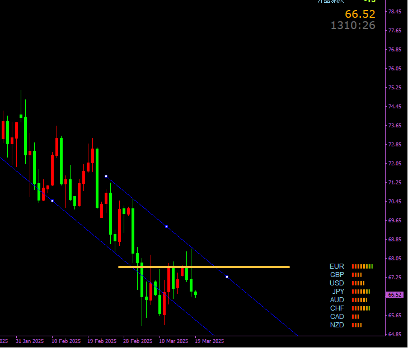The image size is (408, 348).
Task: Click the 71.25 price scale label
Action: click(x=395, y=183)
